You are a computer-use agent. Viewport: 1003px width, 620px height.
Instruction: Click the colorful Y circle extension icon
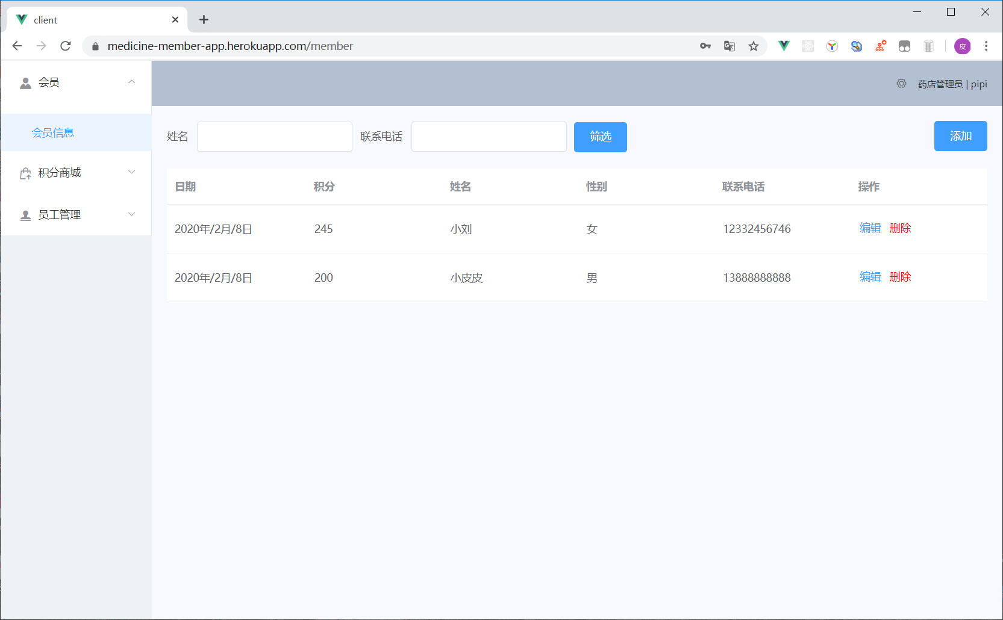[832, 46]
